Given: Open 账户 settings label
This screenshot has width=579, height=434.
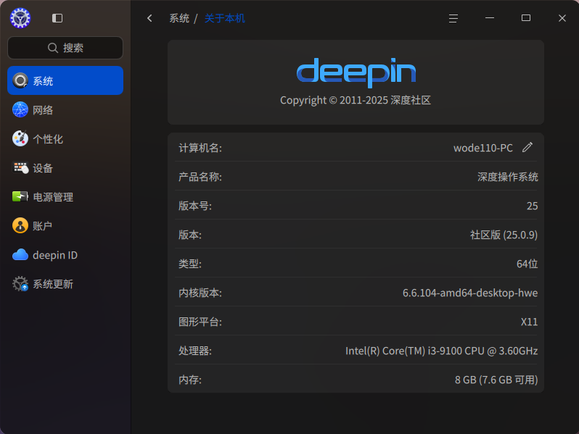Looking at the screenshot, I should (43, 226).
